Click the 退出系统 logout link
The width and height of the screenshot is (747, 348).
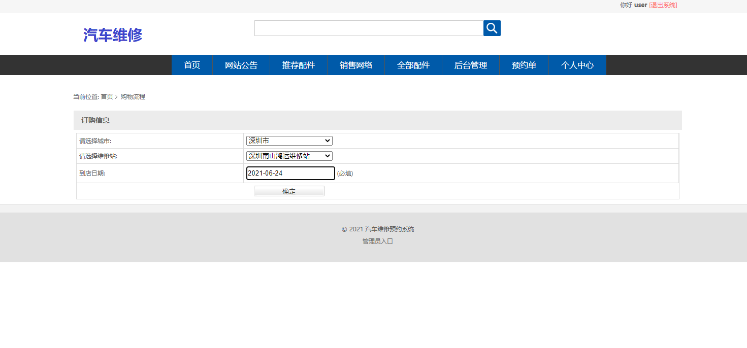pos(663,5)
